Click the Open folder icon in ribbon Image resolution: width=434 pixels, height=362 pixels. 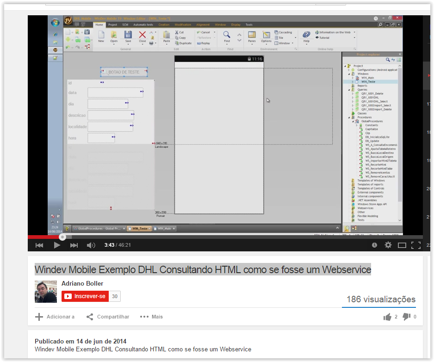click(x=114, y=37)
